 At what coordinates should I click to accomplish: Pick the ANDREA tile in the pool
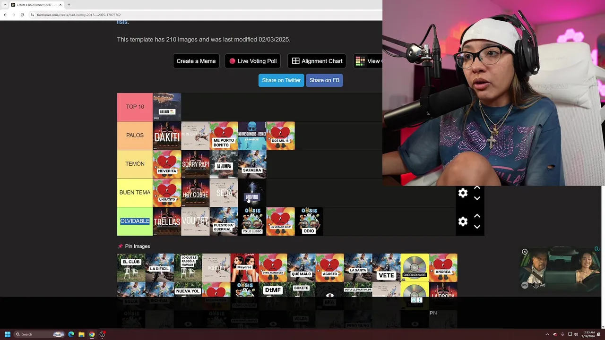pyautogui.click(x=443, y=268)
